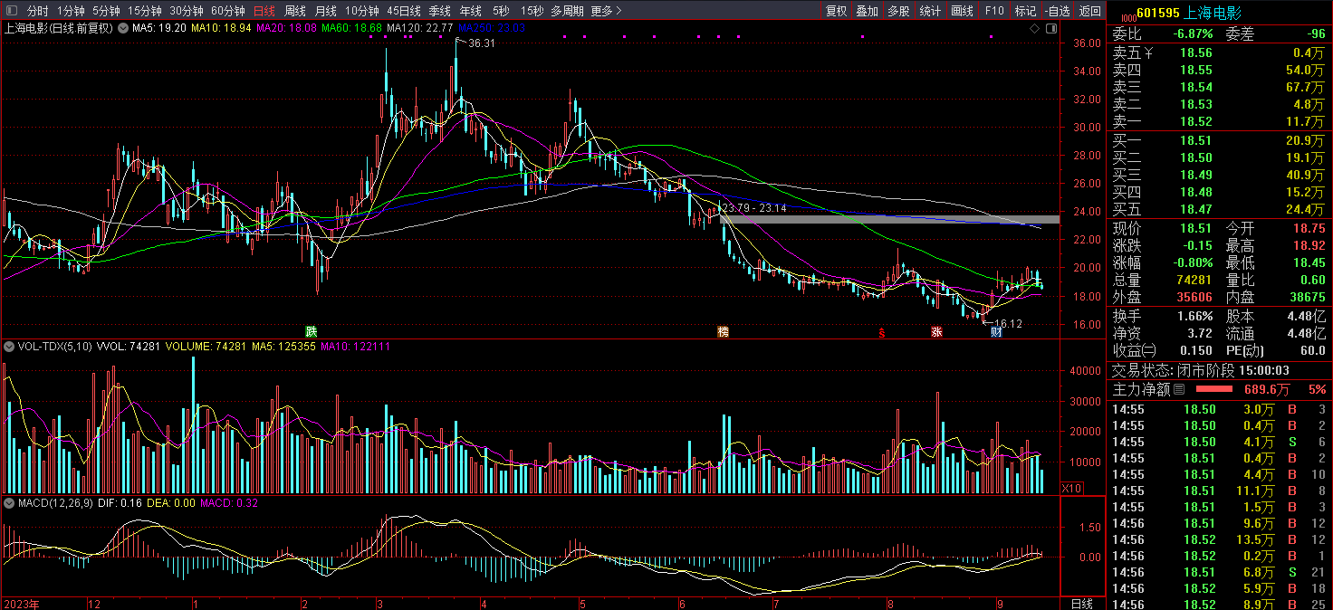Viewport: 1333px width, 610px height.
Task: Toggle 自选 watchlist for this stock
Action: click(1056, 11)
